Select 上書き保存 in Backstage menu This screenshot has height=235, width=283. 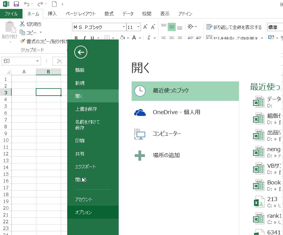(x=93, y=109)
